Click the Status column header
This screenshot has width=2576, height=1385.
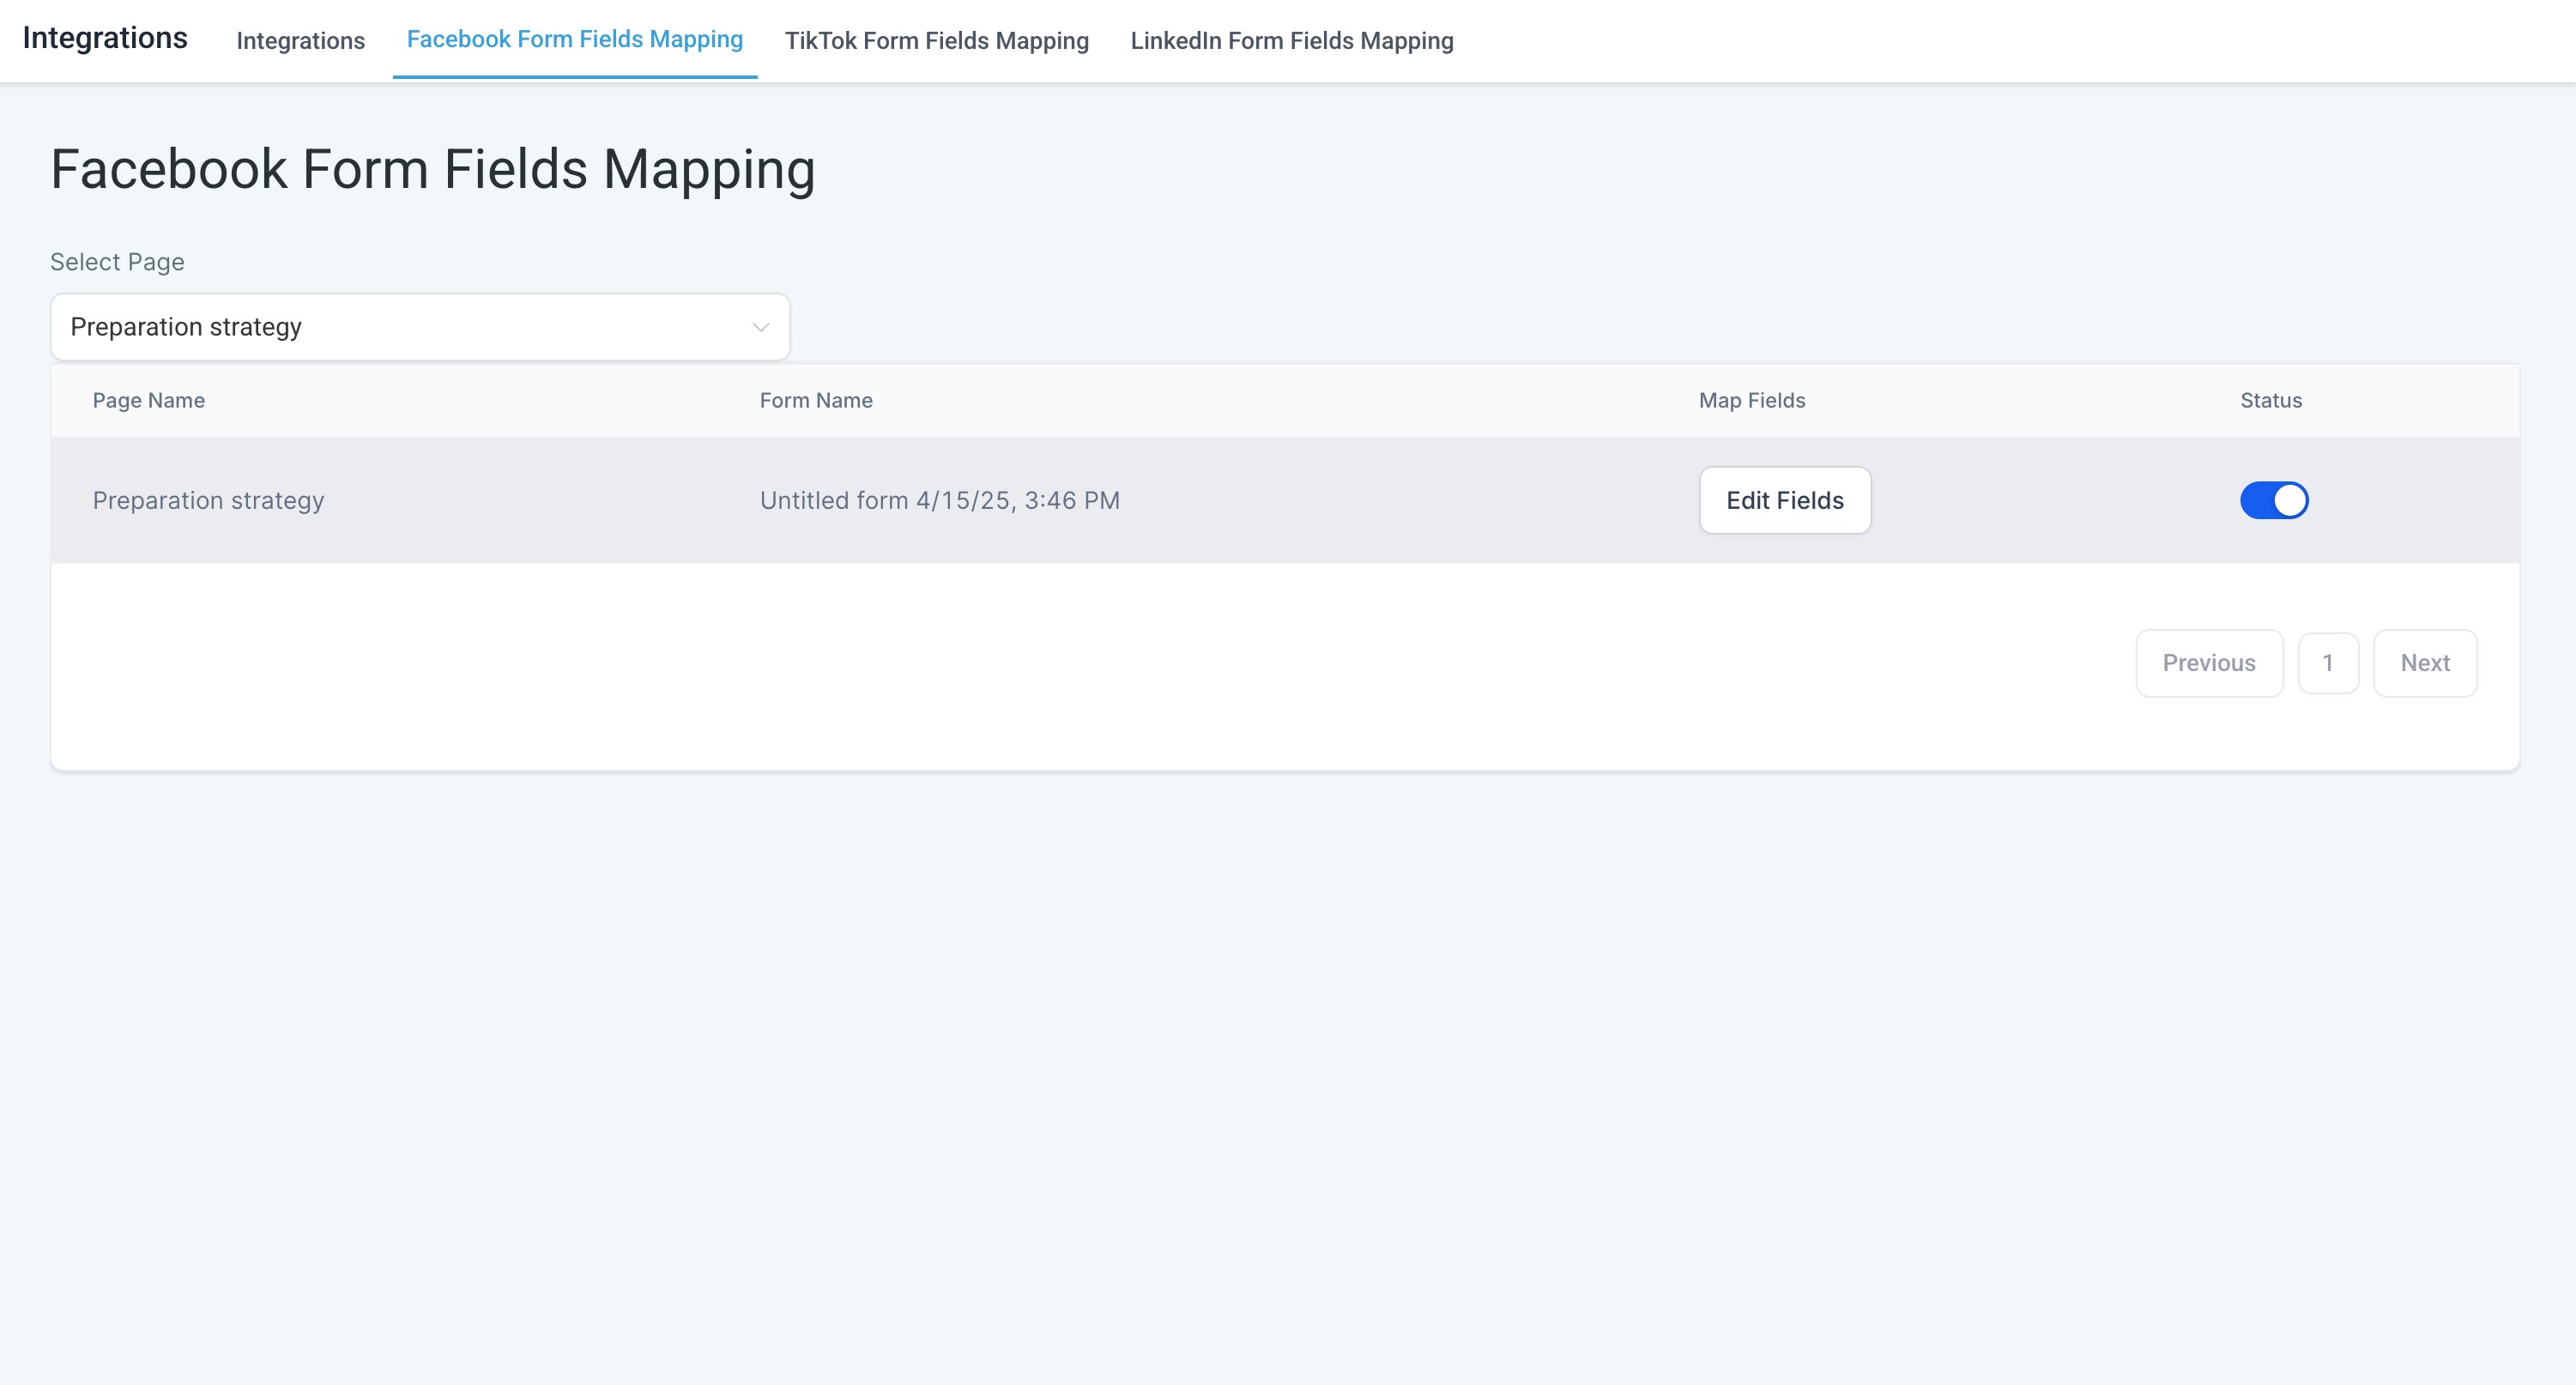coord(2270,400)
